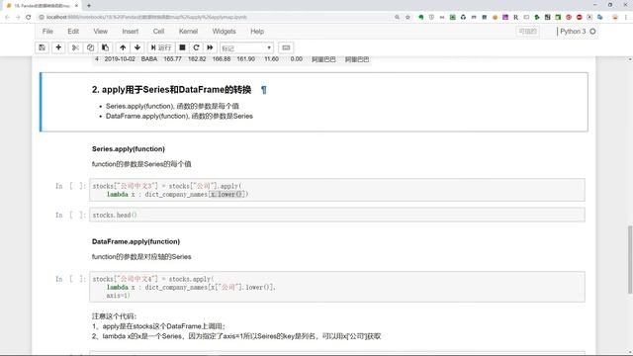Click the Chrome forward arrow
The height and width of the screenshot is (356, 633).
click(x=18, y=17)
